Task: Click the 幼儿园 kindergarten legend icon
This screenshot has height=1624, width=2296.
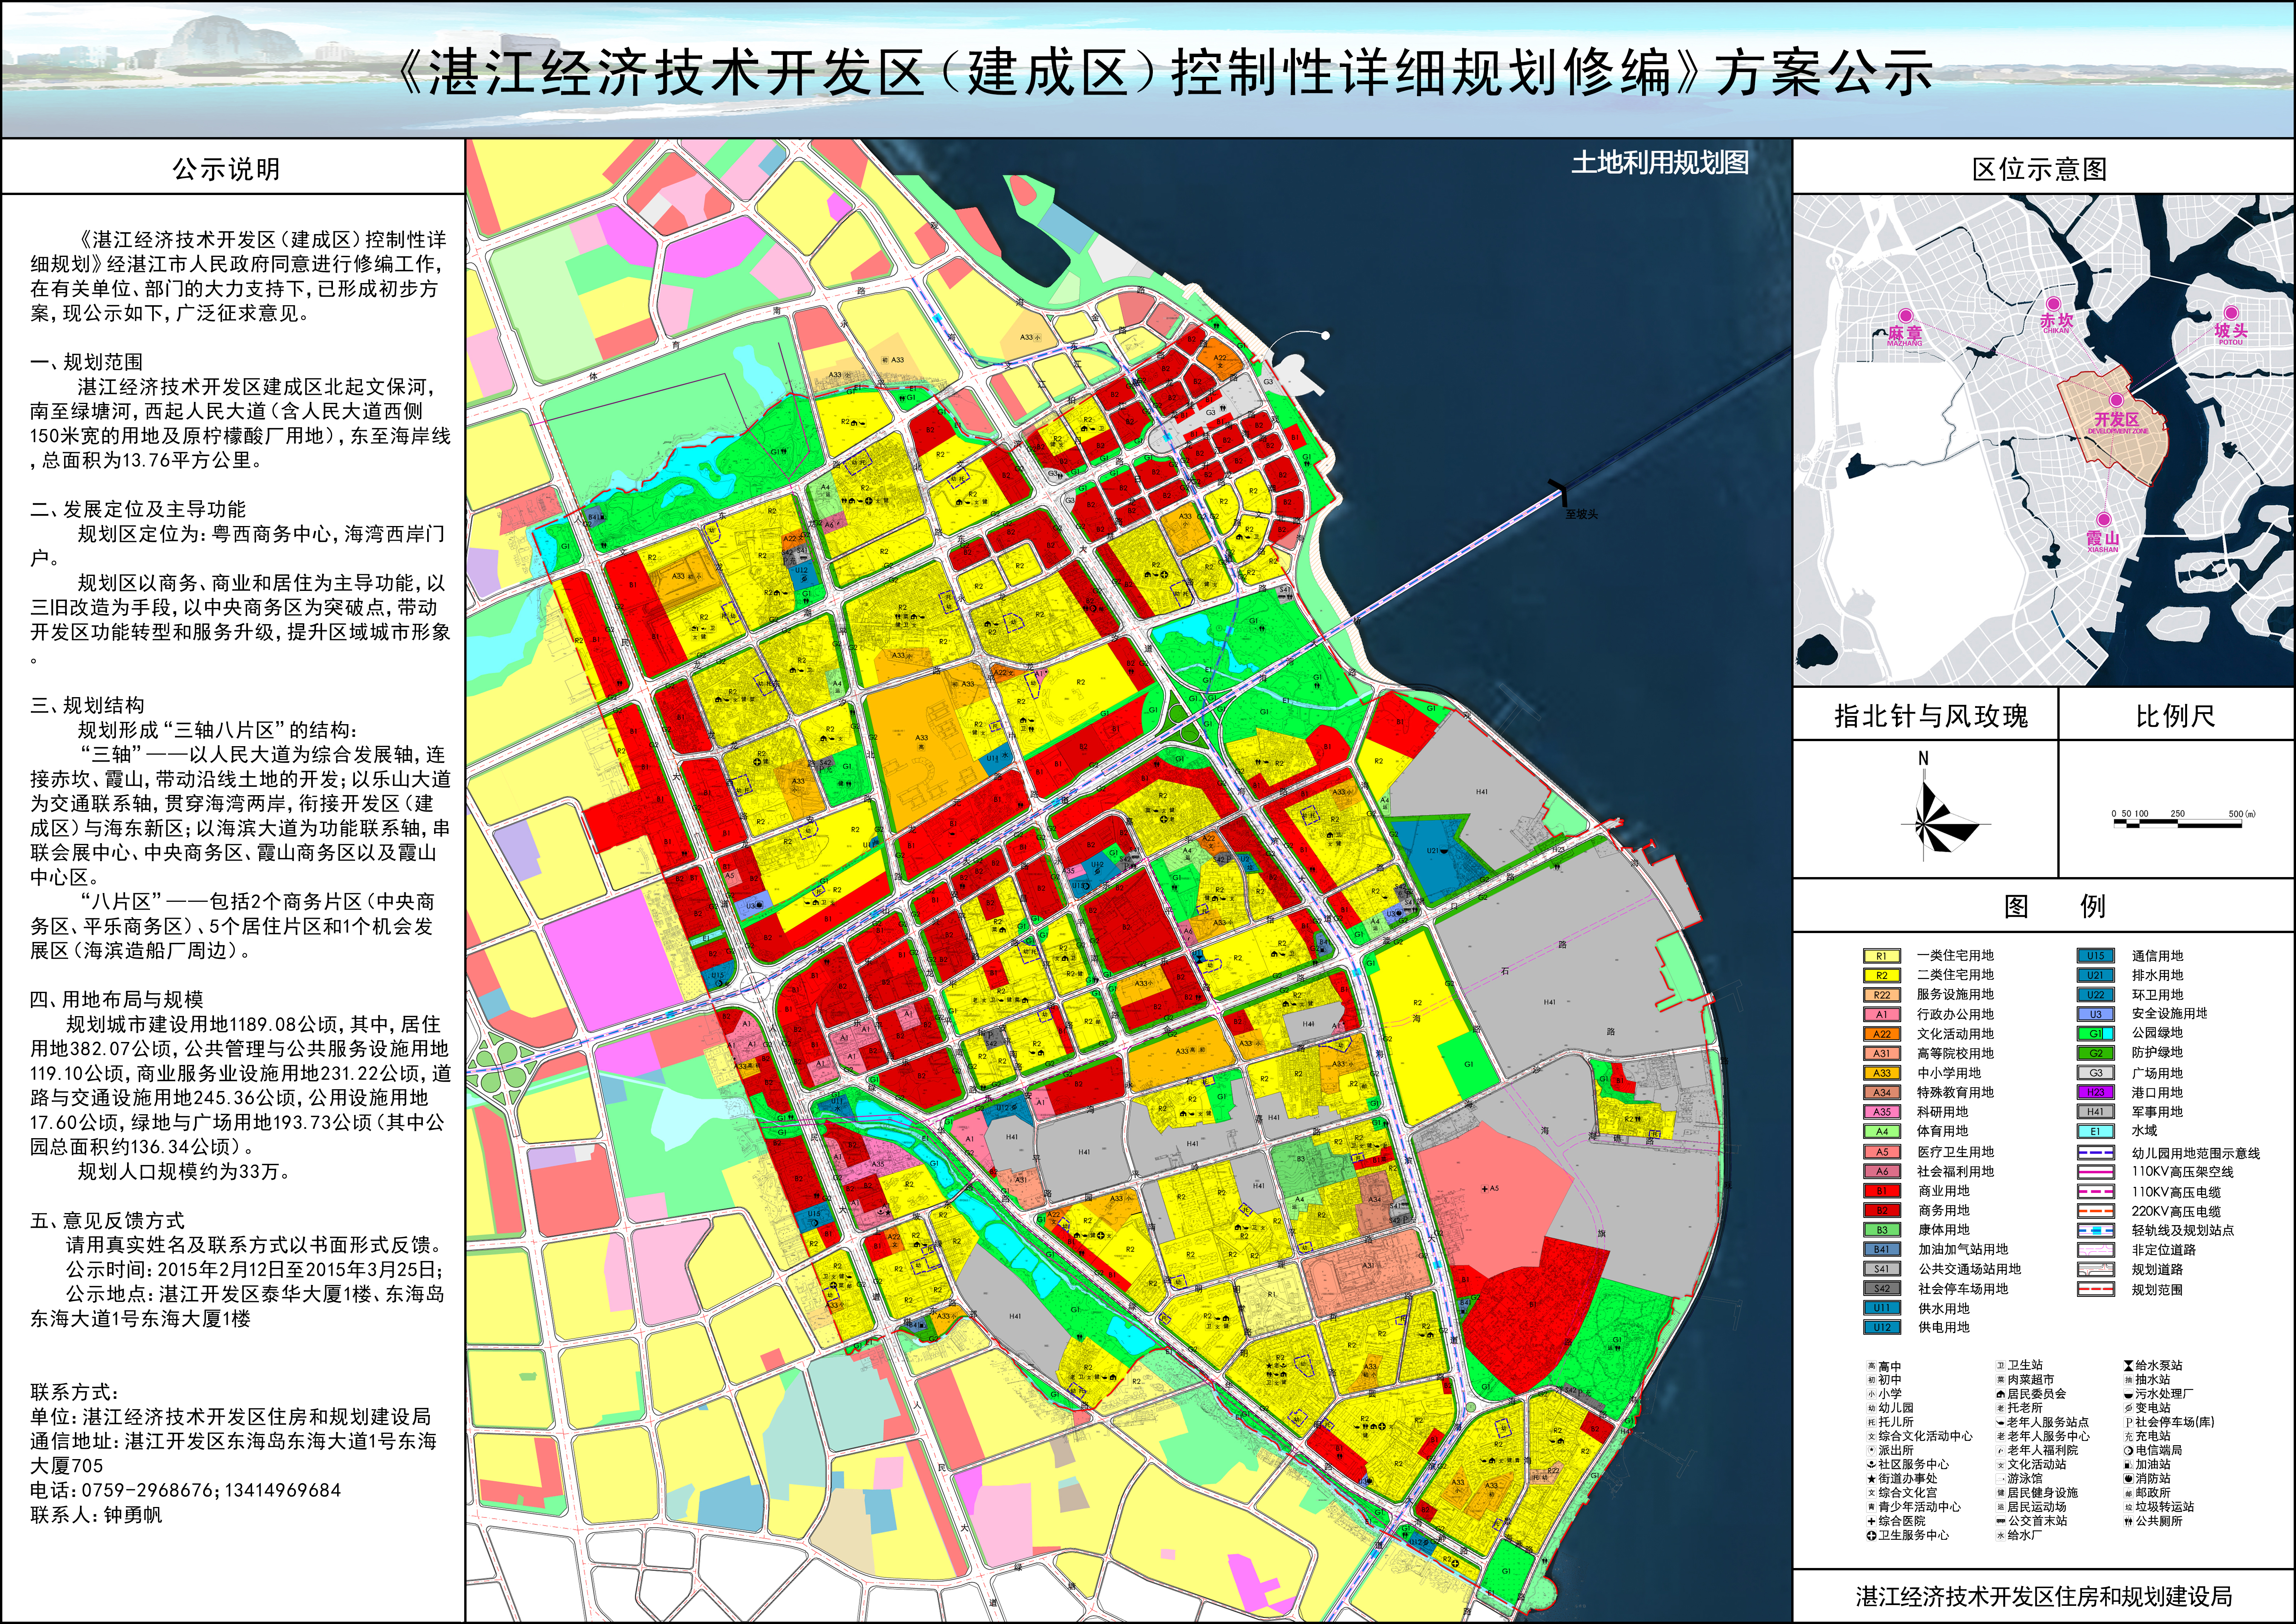Action: (x=1871, y=1408)
